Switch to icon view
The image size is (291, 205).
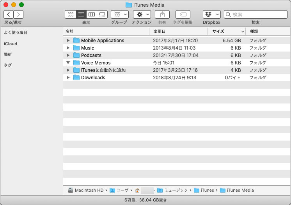coord(71,14)
